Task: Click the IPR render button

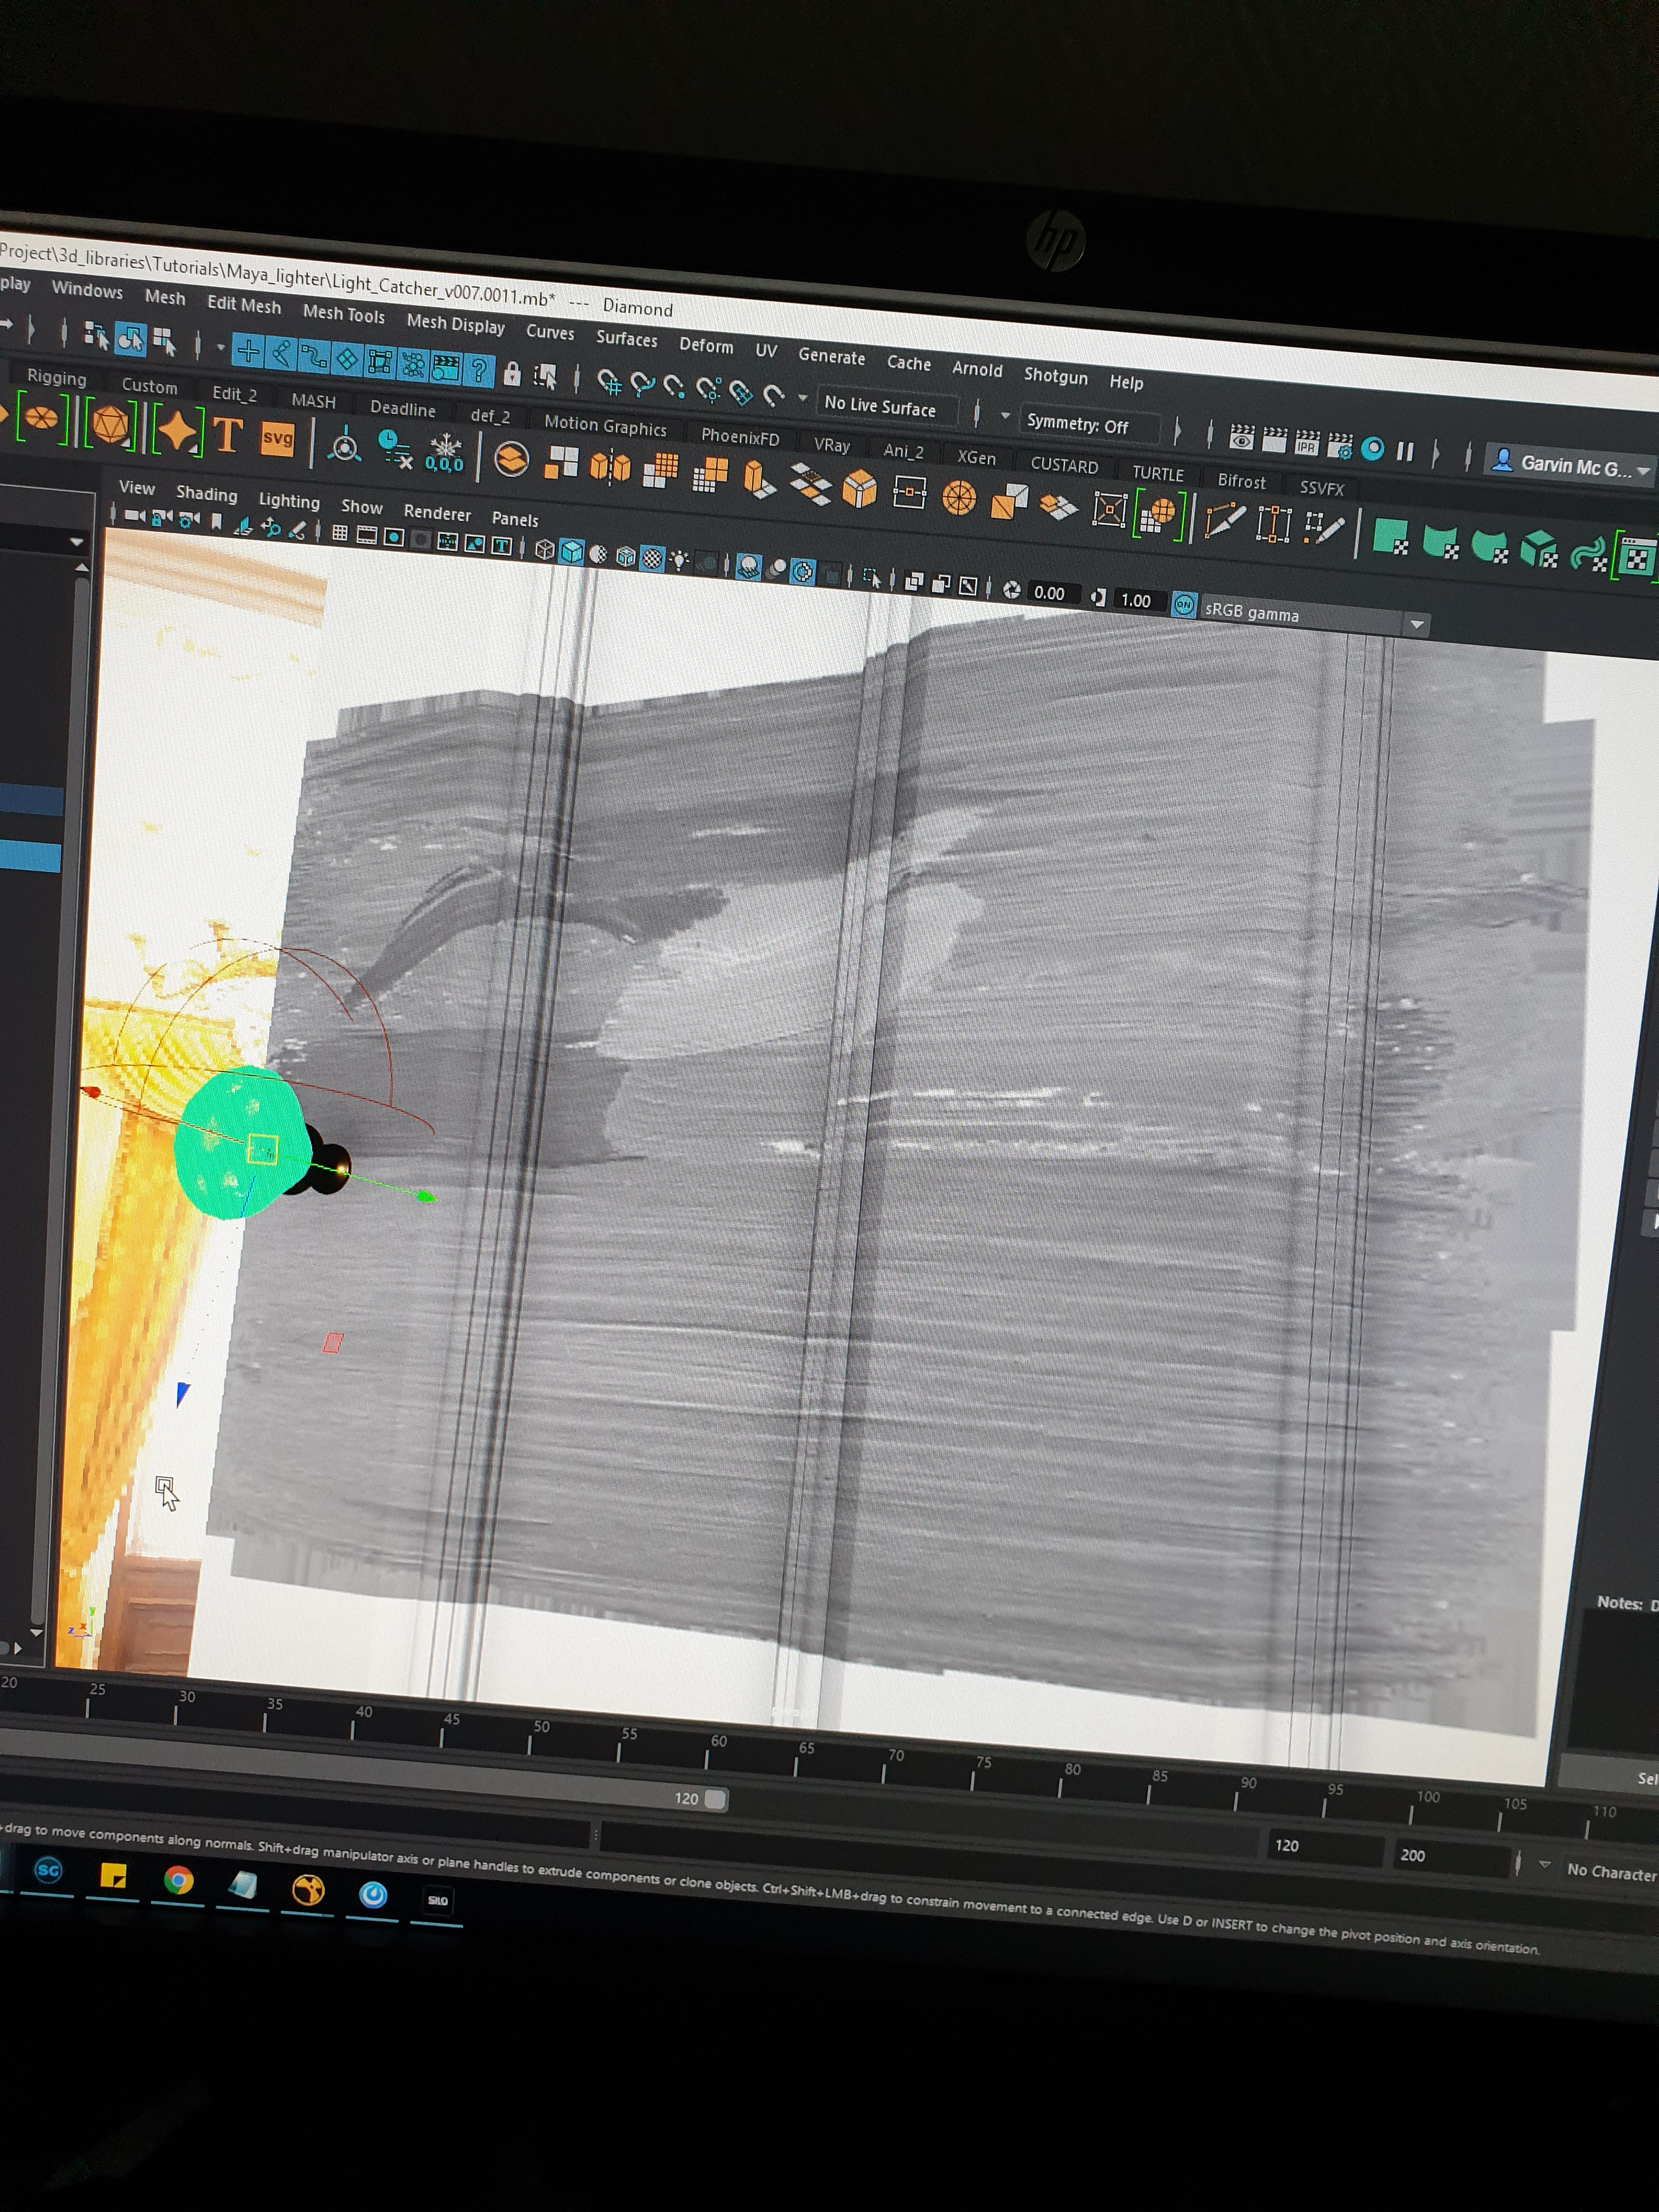Action: point(1307,444)
